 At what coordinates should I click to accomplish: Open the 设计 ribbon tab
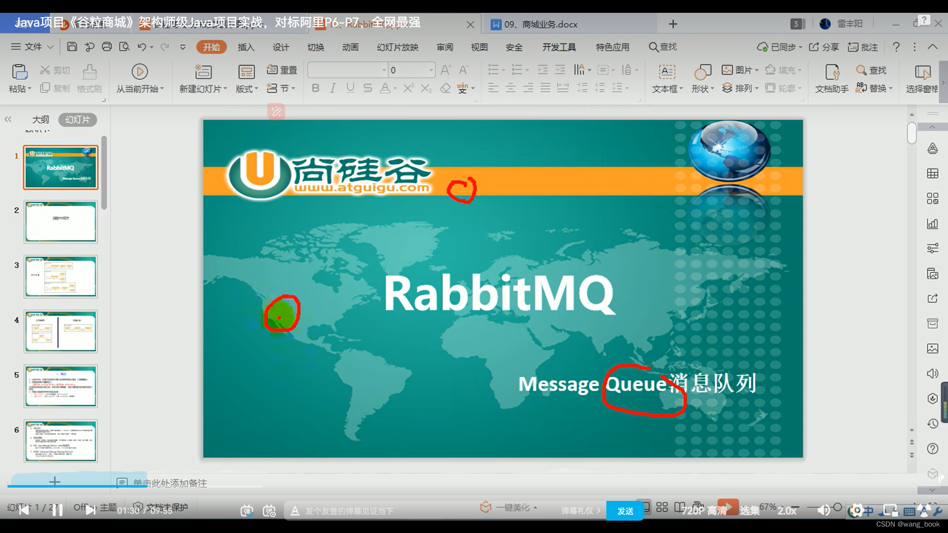[281, 47]
